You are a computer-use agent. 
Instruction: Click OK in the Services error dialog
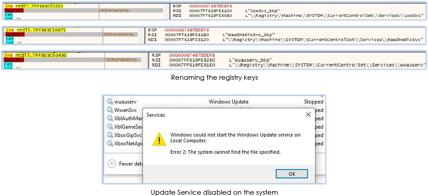[292, 174]
